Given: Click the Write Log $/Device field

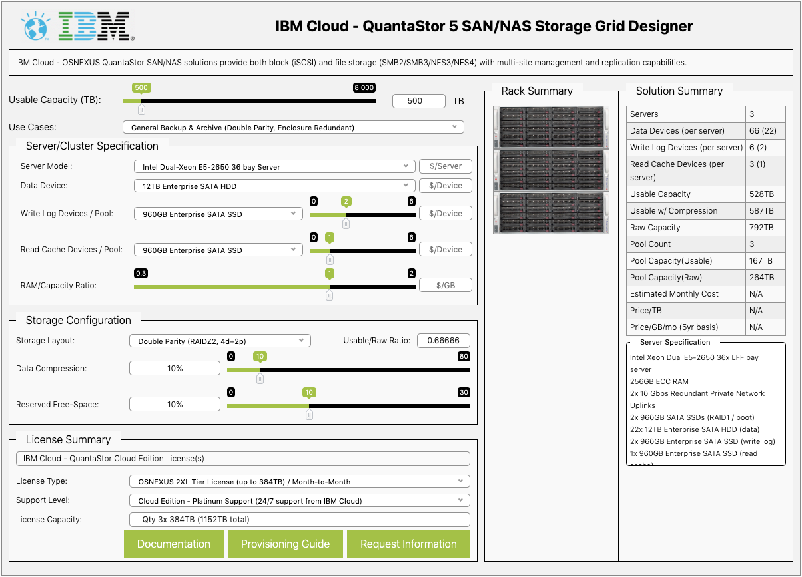Looking at the screenshot, I should coord(446,214).
